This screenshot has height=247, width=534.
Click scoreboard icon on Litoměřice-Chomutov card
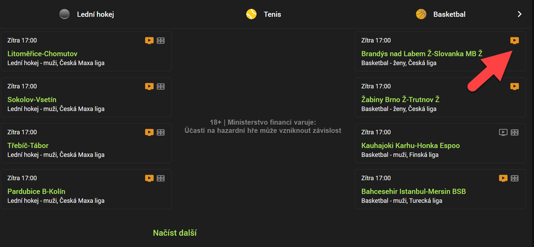click(x=160, y=40)
